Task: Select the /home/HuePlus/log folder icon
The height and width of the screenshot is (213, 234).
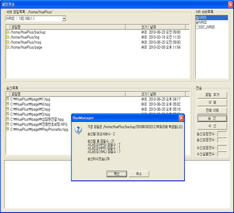Action: click(x=8, y=37)
